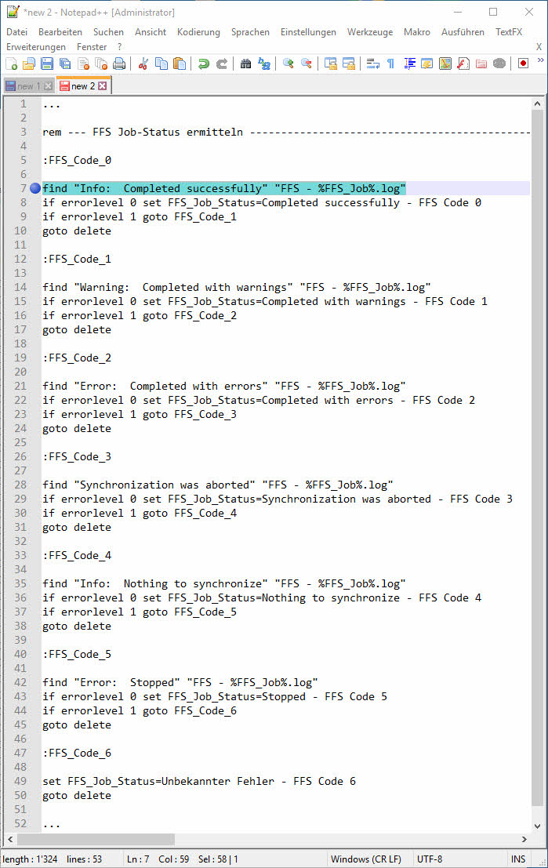
Task: Open user-defined language dialog icon
Action: click(426, 64)
